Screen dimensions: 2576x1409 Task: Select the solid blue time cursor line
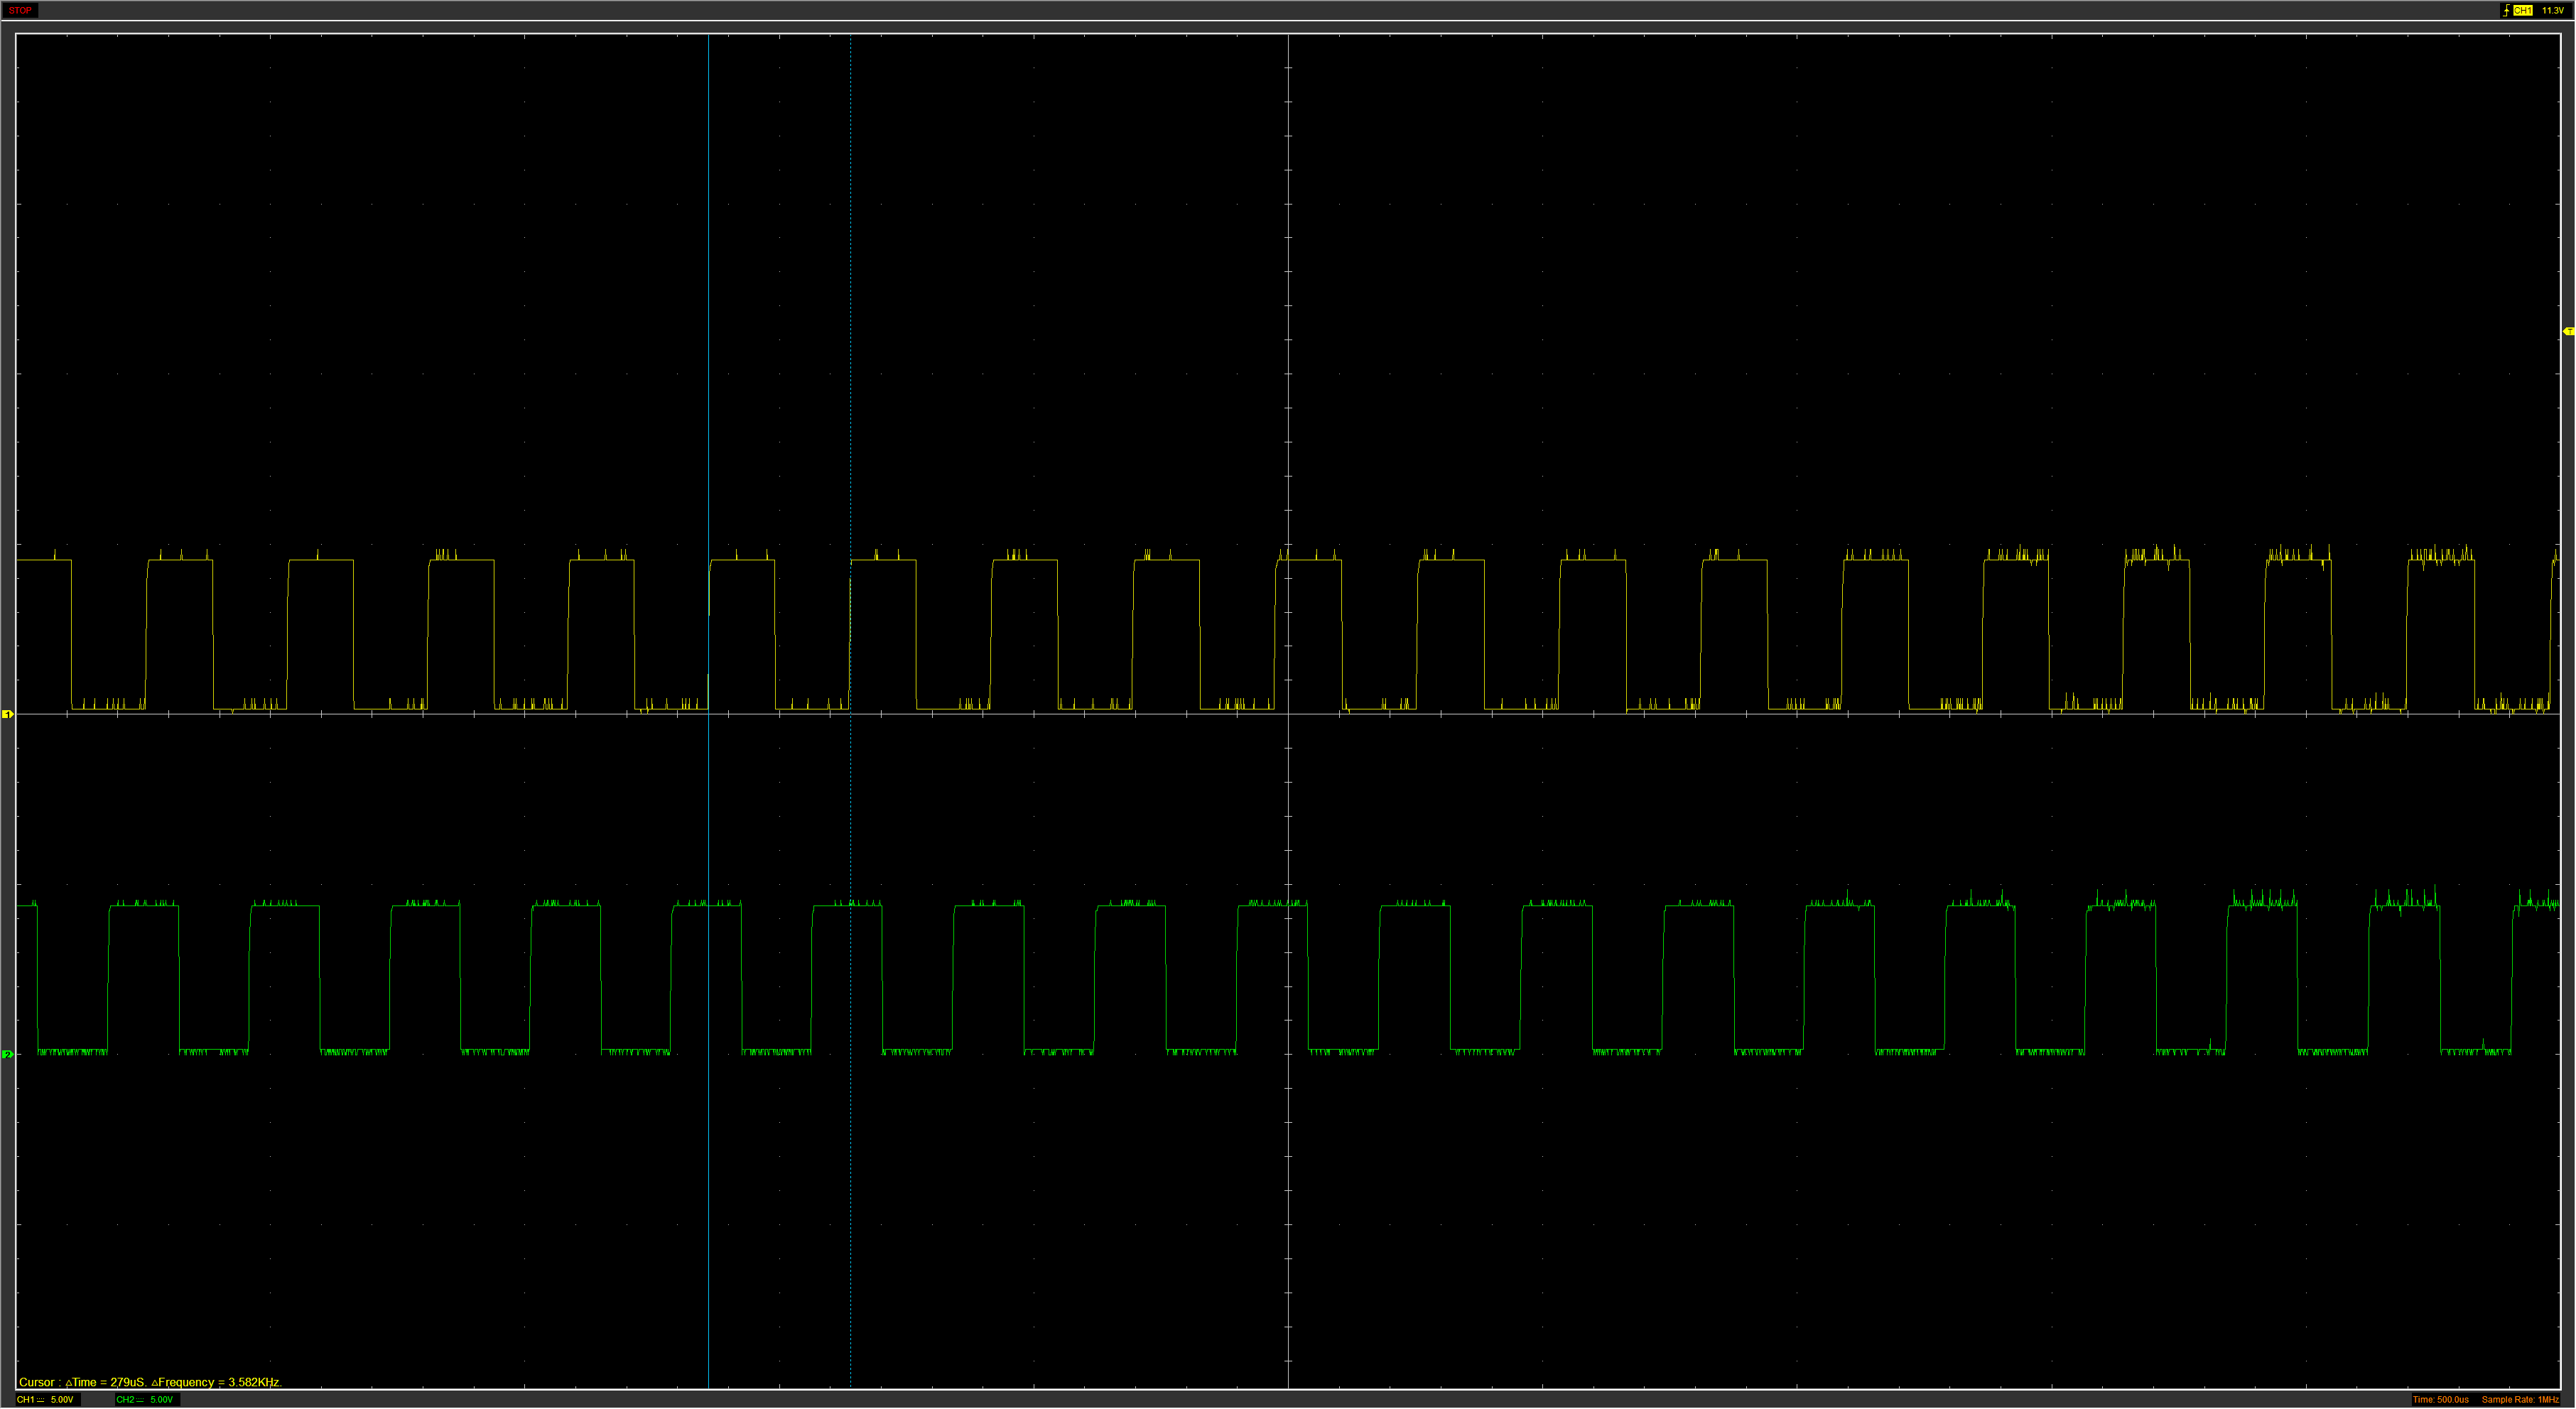(x=708, y=300)
